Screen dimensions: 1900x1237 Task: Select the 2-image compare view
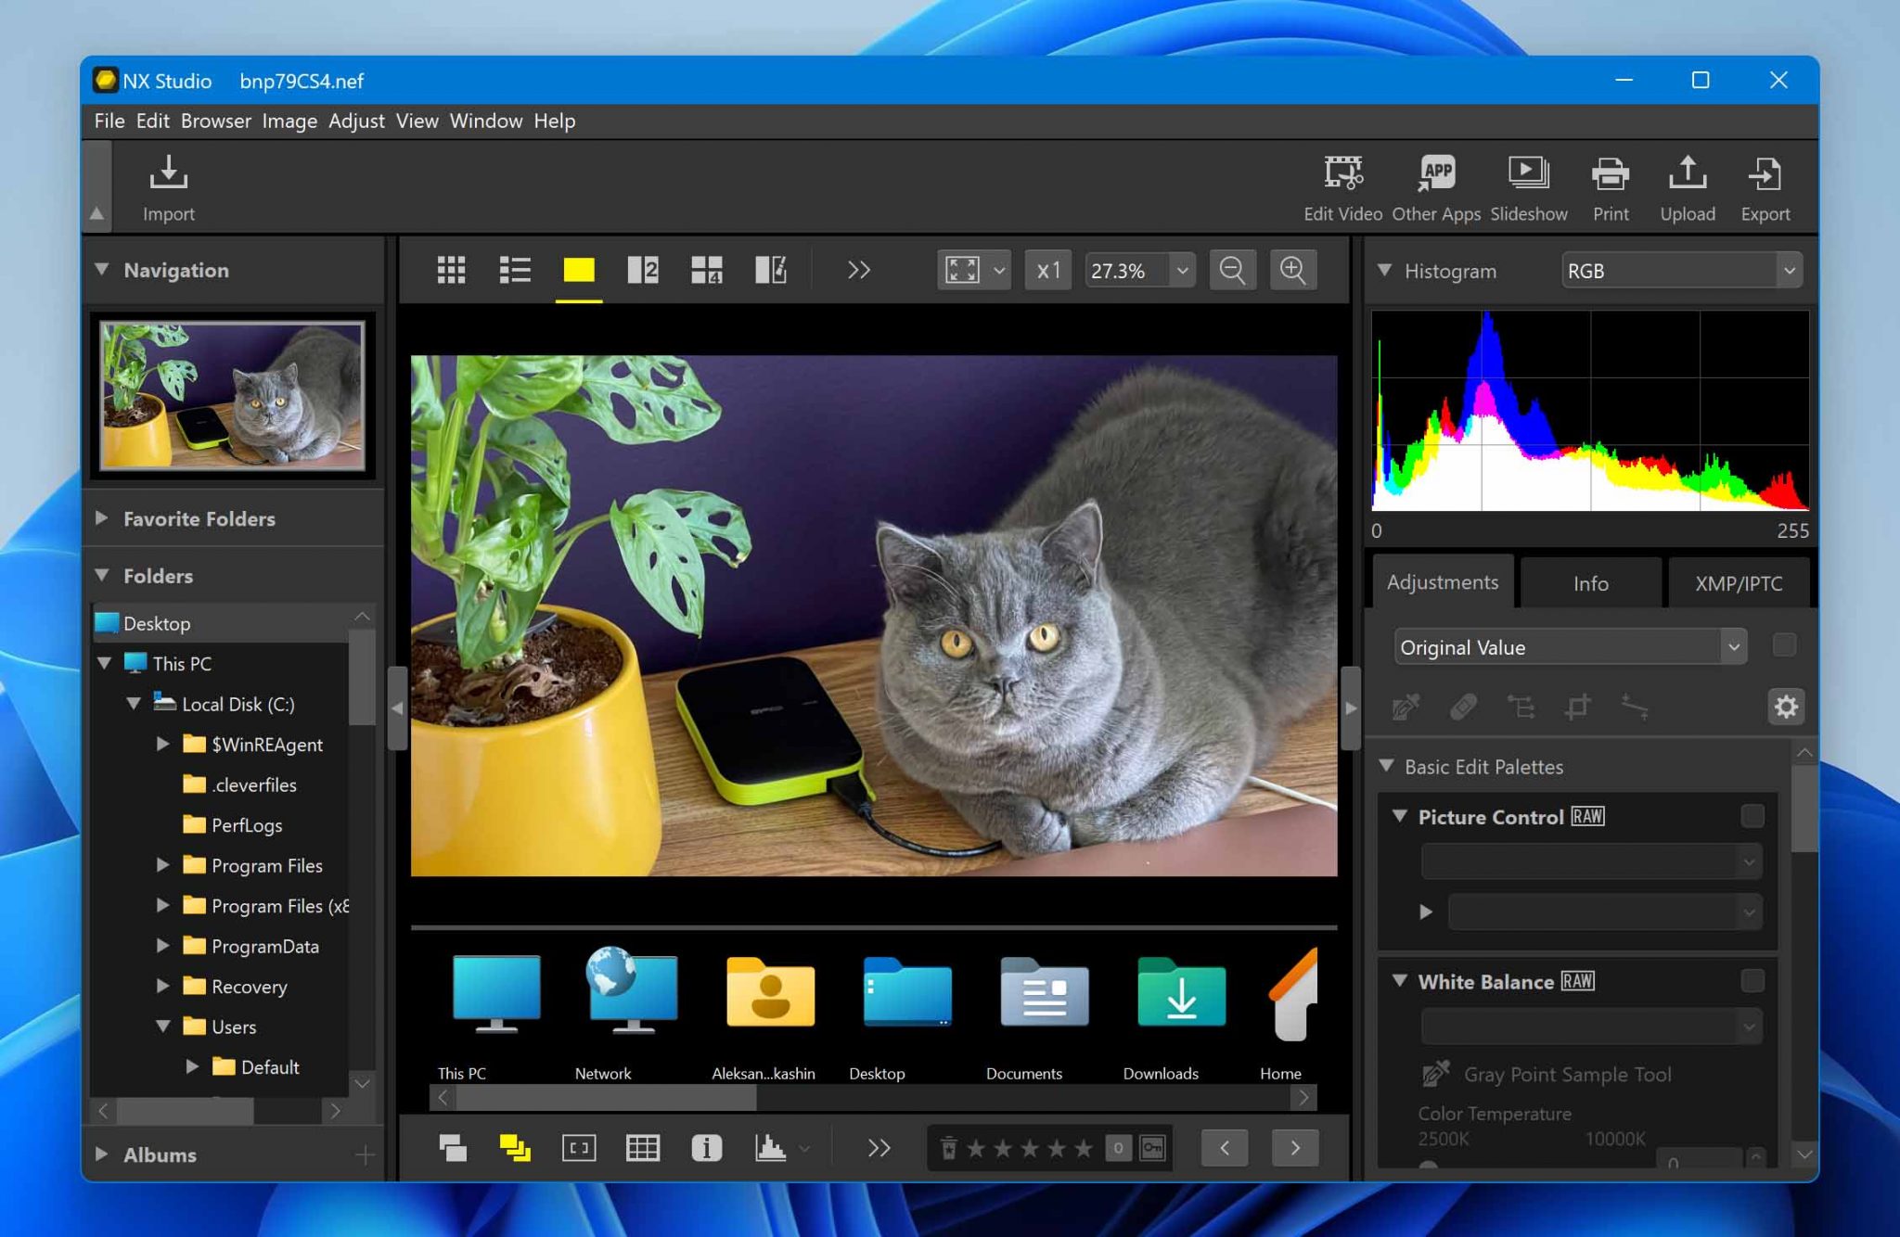[x=642, y=270]
